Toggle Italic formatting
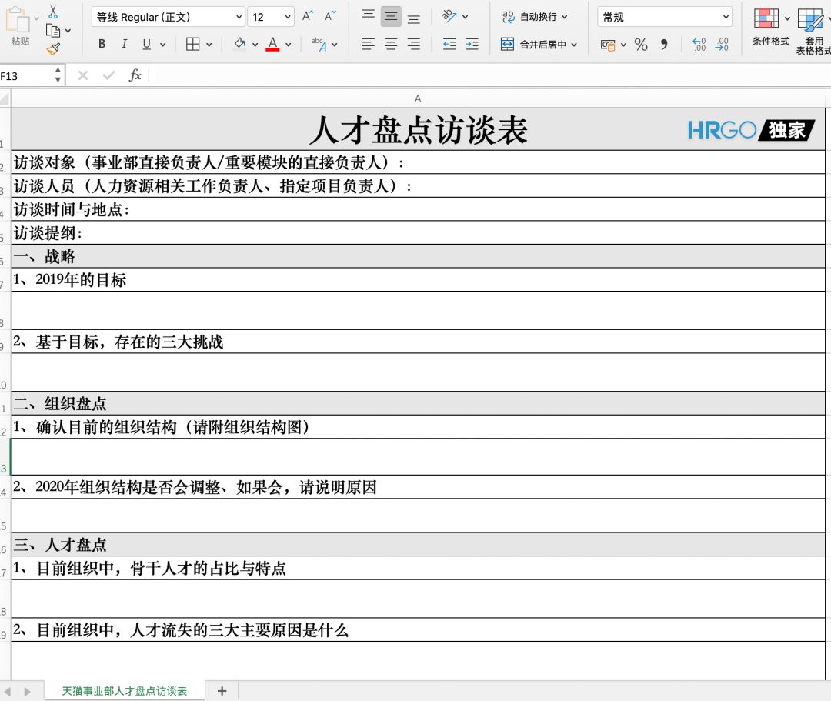Image resolution: width=831 pixels, height=701 pixels. pos(124,44)
